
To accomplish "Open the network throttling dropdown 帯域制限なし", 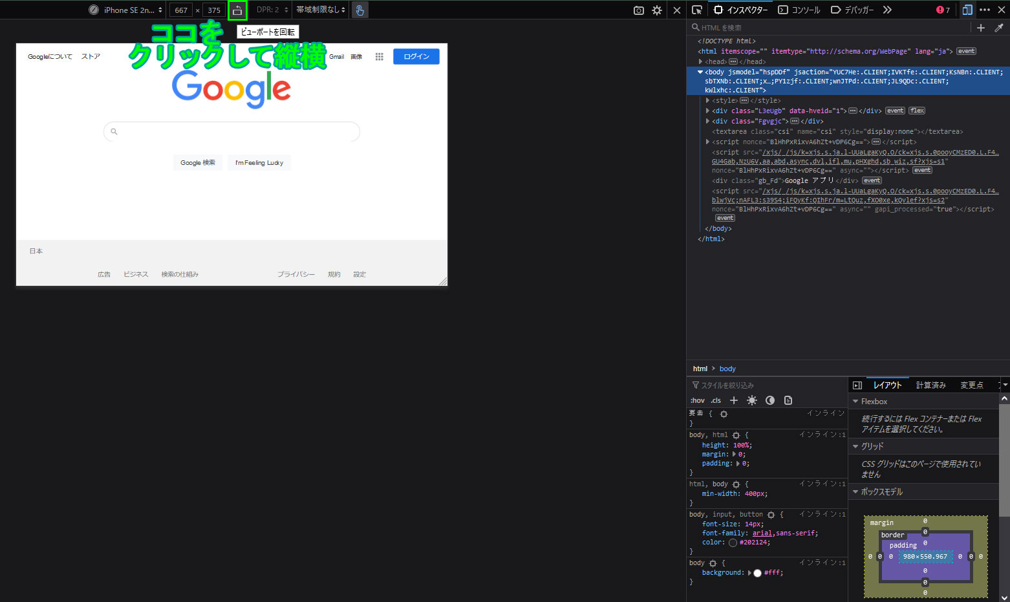I will point(321,10).
